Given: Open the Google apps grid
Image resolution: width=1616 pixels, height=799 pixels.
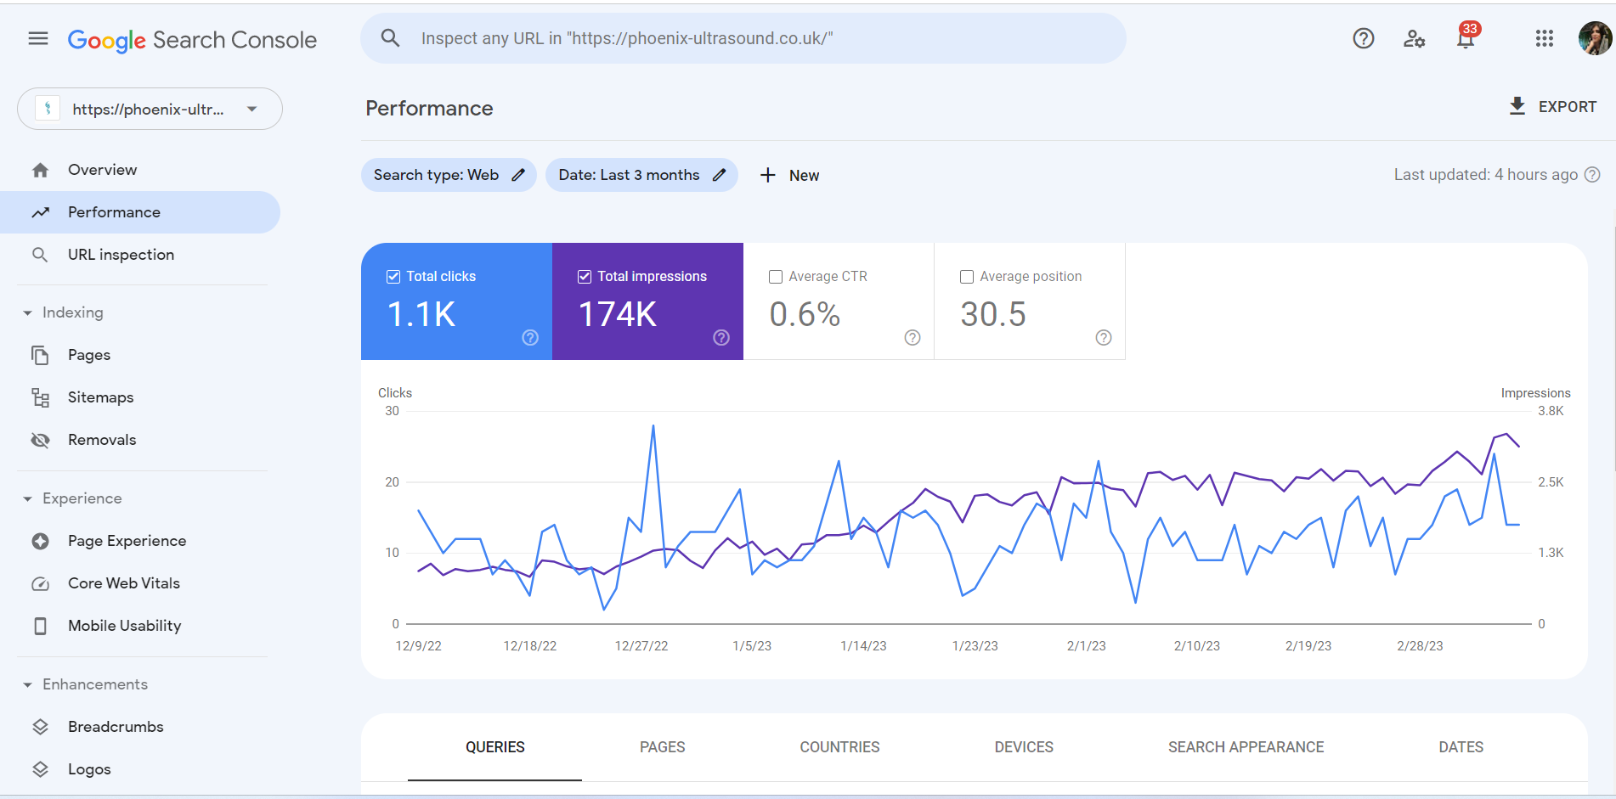Looking at the screenshot, I should tap(1545, 38).
